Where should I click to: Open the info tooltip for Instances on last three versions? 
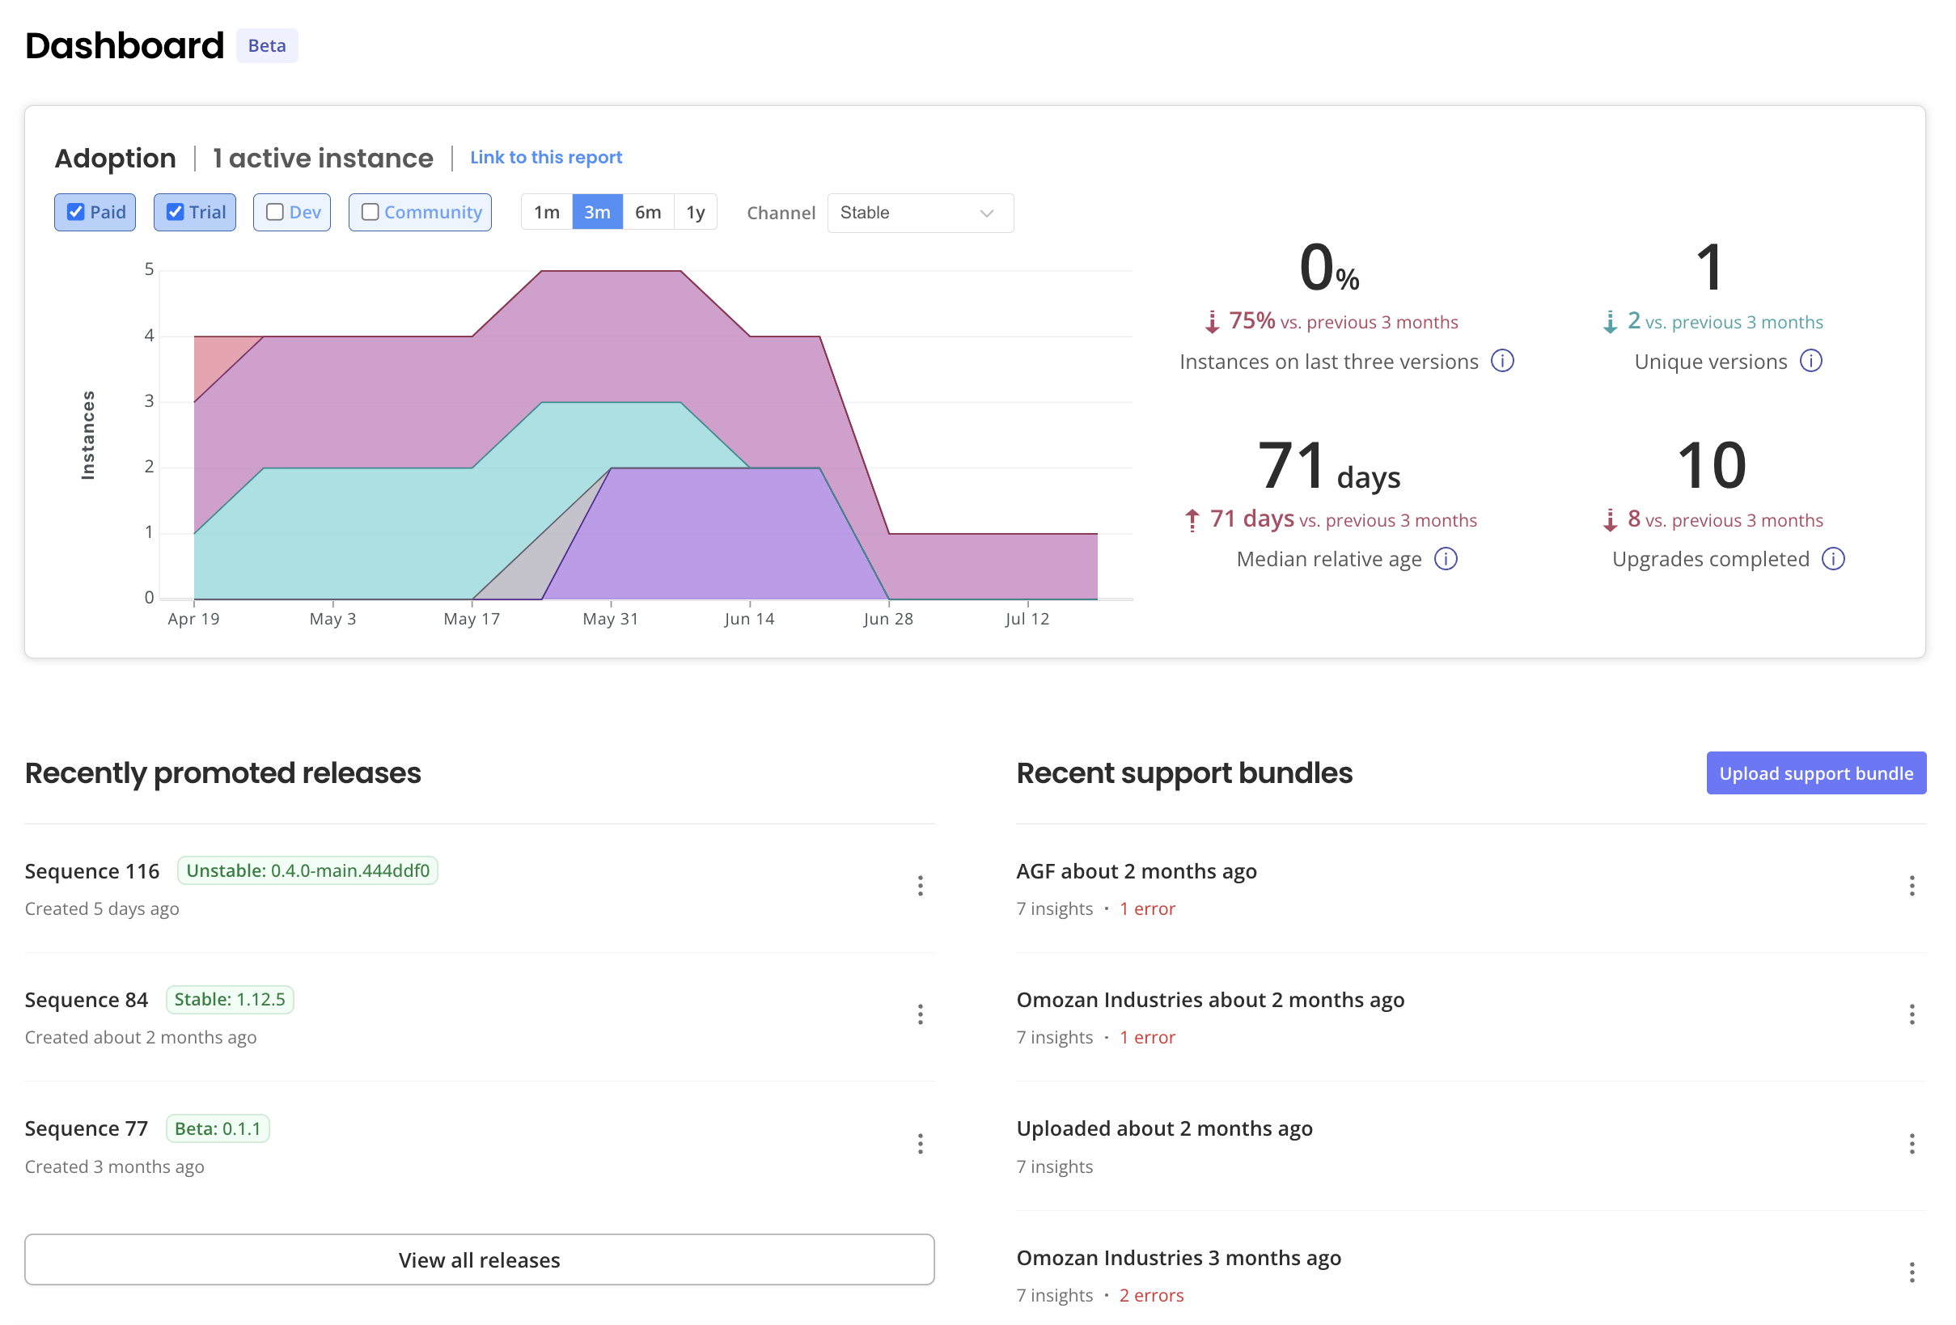pos(1503,361)
